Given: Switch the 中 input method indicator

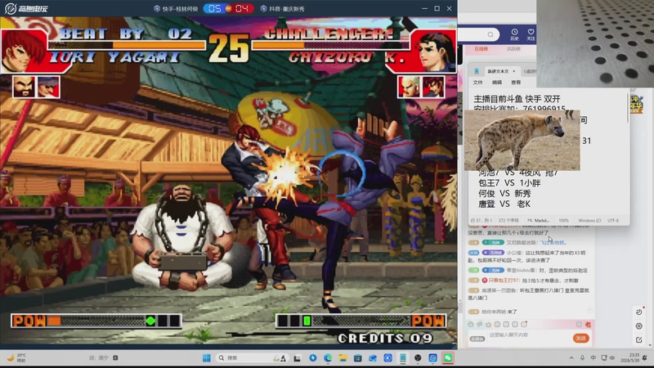Looking at the screenshot, I should 594,358.
